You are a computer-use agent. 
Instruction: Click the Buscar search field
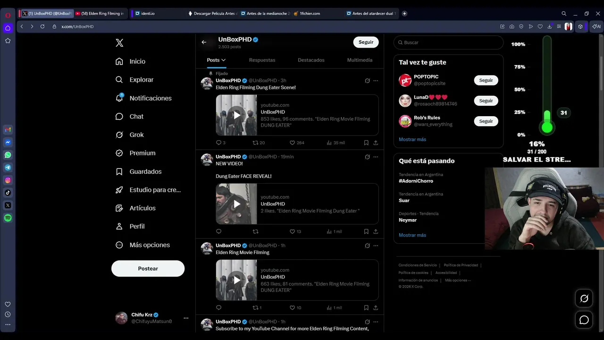click(x=448, y=42)
